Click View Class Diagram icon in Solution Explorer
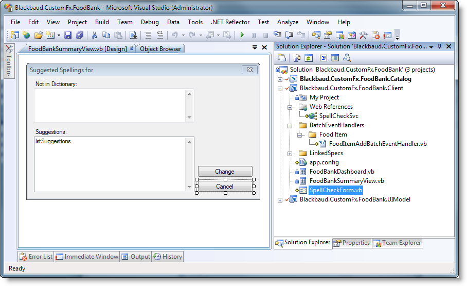 click(x=347, y=58)
